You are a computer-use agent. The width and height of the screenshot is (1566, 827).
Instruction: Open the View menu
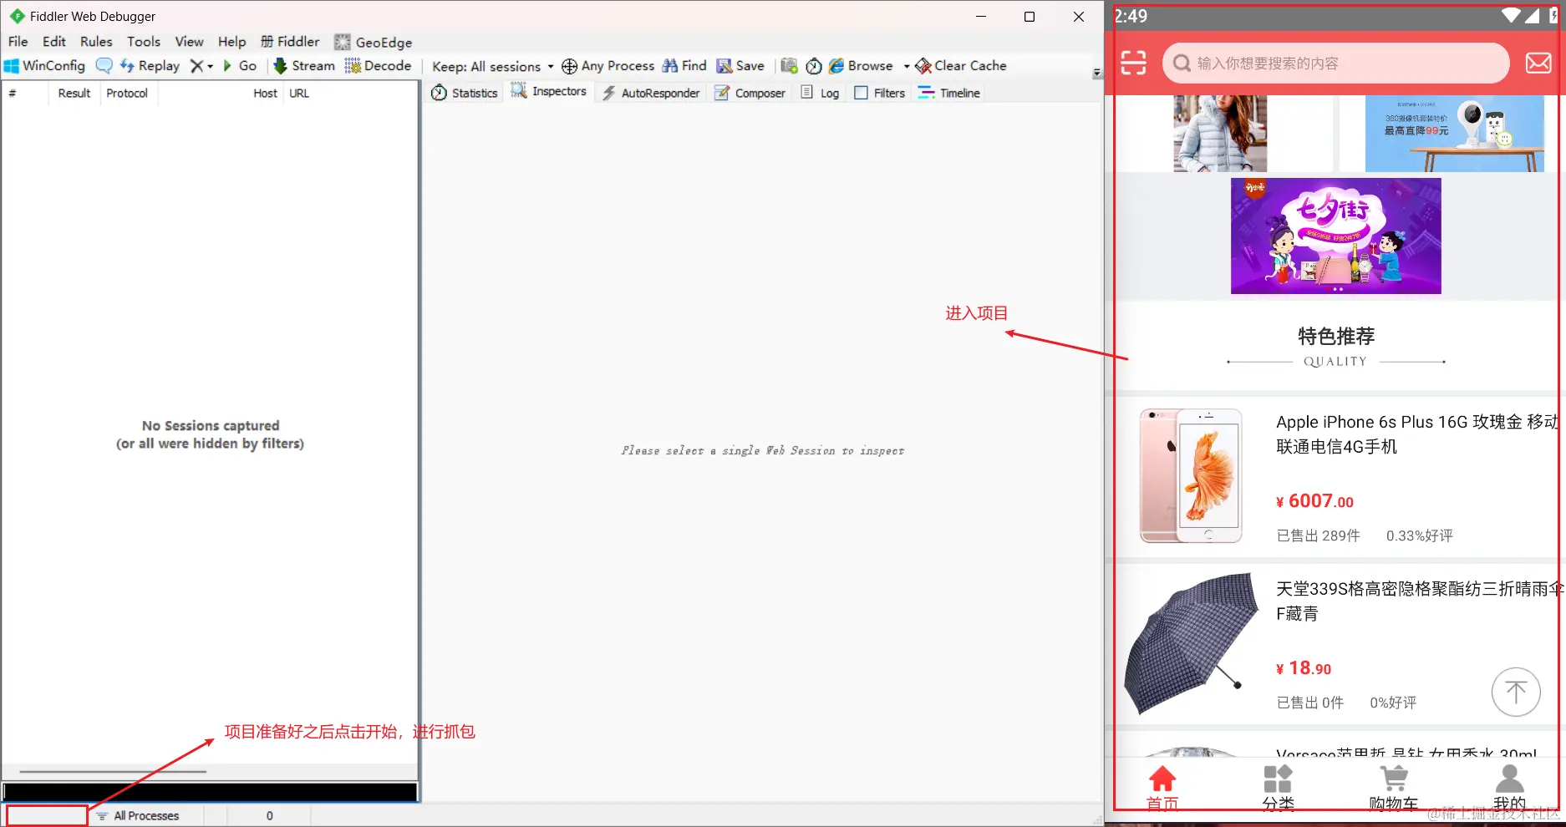[189, 42]
